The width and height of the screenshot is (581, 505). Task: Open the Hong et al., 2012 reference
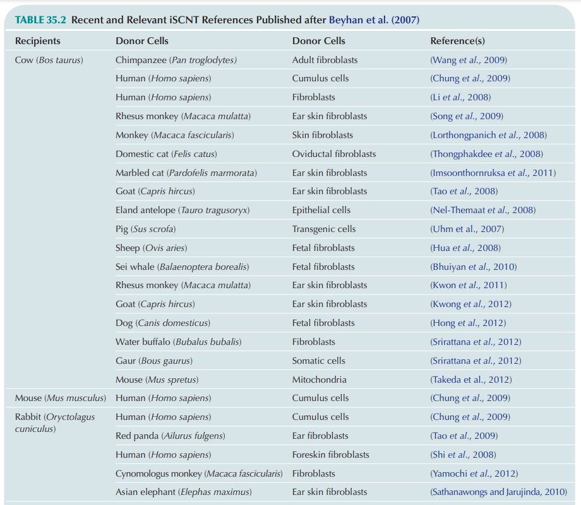[x=468, y=323]
